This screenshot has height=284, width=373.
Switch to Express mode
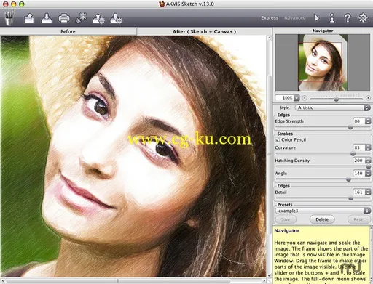pyautogui.click(x=270, y=18)
